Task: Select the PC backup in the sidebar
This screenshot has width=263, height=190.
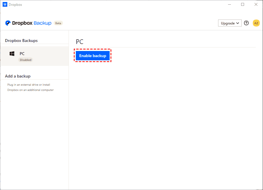Action: [x=34, y=56]
